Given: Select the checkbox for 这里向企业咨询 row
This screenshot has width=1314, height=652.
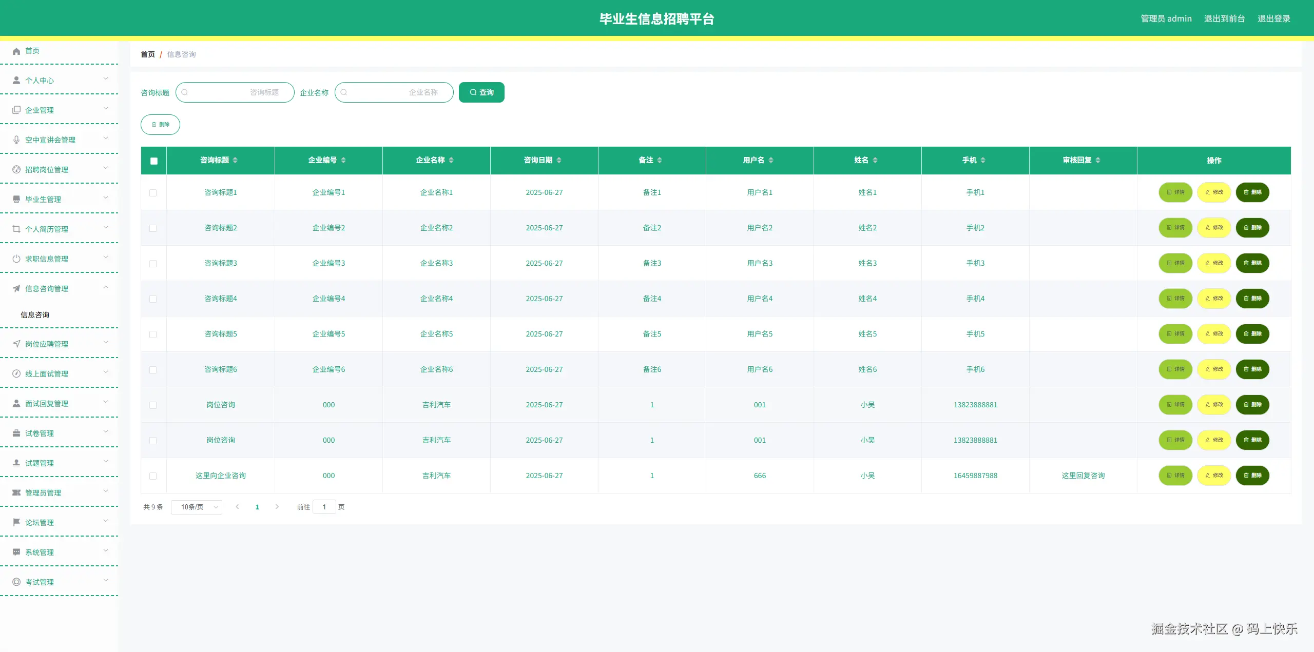Looking at the screenshot, I should [153, 476].
